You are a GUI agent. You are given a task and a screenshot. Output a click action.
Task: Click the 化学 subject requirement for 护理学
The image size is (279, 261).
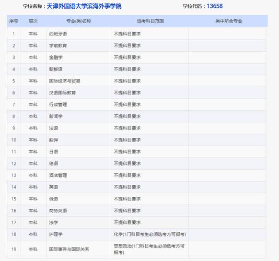[150, 234]
